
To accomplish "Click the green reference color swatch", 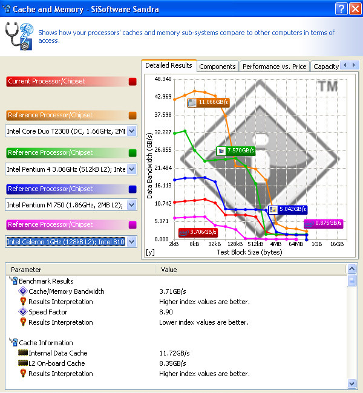I will pyautogui.click(x=132, y=153).
